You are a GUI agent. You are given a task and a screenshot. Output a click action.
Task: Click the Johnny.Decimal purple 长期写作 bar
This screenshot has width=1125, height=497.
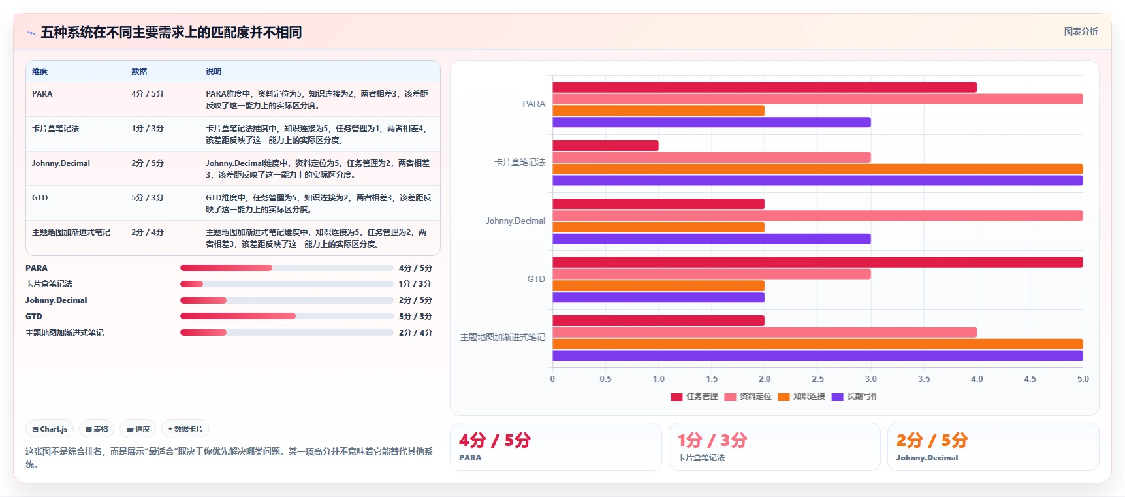pyautogui.click(x=712, y=239)
